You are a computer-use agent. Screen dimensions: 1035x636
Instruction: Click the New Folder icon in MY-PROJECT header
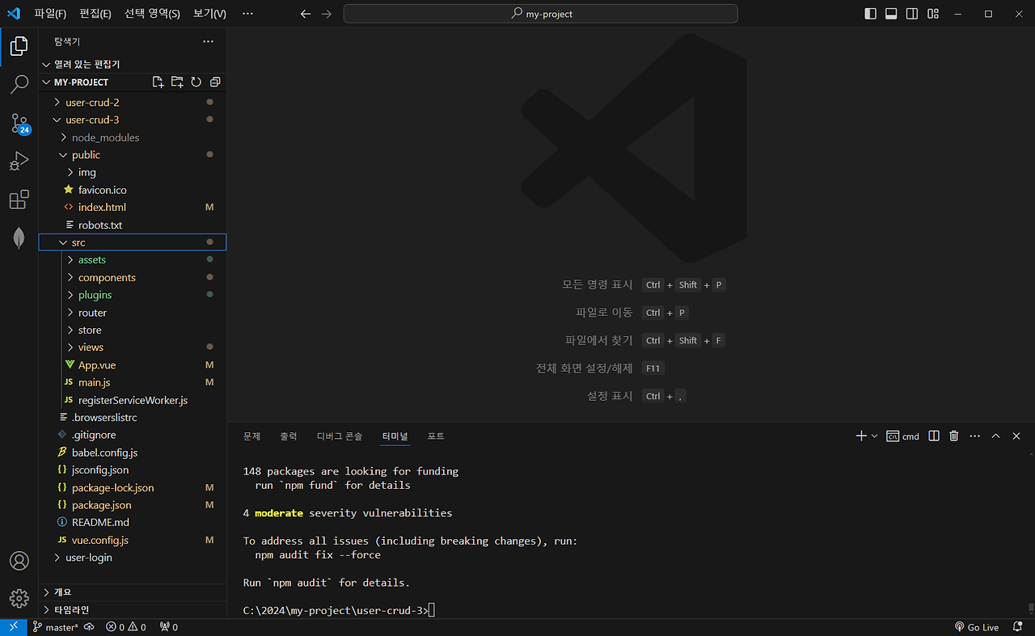tap(177, 82)
